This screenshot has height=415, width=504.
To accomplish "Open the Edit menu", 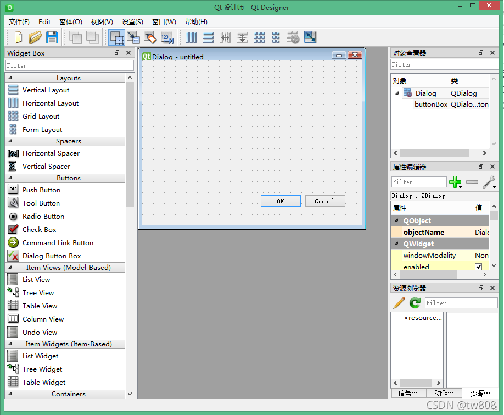I will click(44, 21).
